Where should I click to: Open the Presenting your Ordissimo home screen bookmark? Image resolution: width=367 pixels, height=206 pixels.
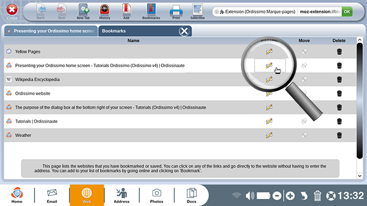100,65
